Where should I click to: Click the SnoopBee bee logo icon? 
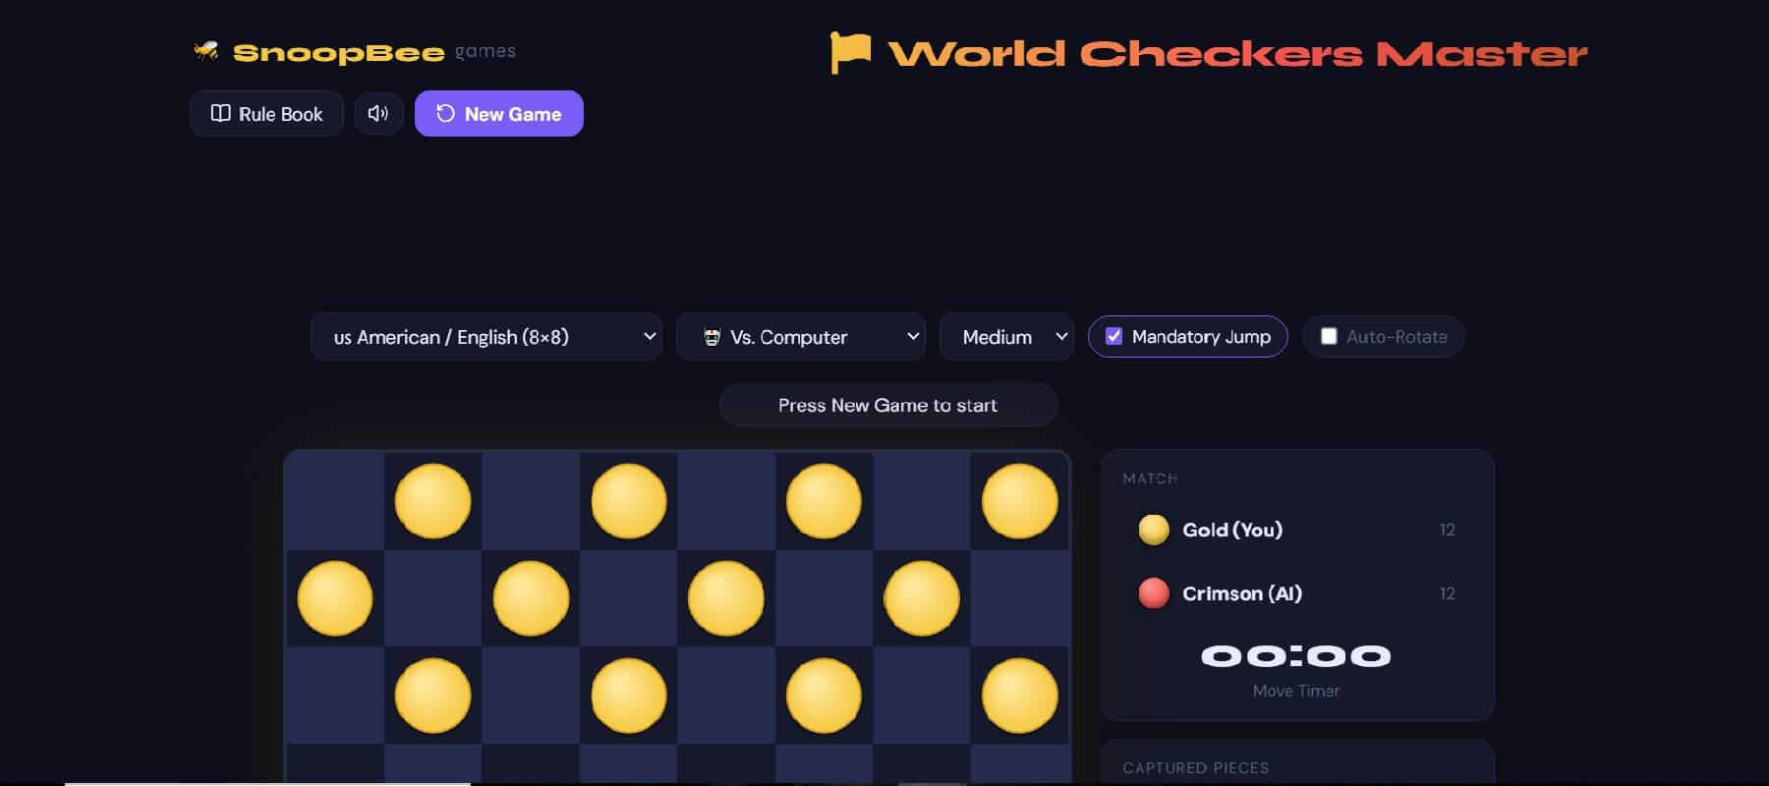[206, 50]
